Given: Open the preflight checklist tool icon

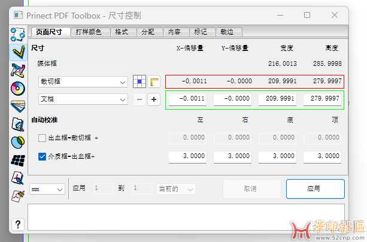Looking at the screenshot, I should click(18, 34).
